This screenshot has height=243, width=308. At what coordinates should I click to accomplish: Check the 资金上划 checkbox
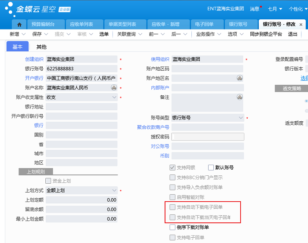tap(48, 181)
